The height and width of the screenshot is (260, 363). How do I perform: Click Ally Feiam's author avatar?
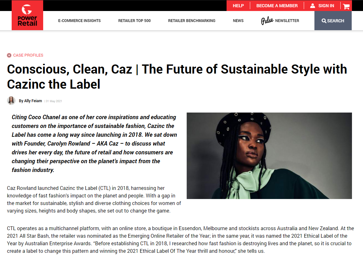pyautogui.click(x=11, y=101)
